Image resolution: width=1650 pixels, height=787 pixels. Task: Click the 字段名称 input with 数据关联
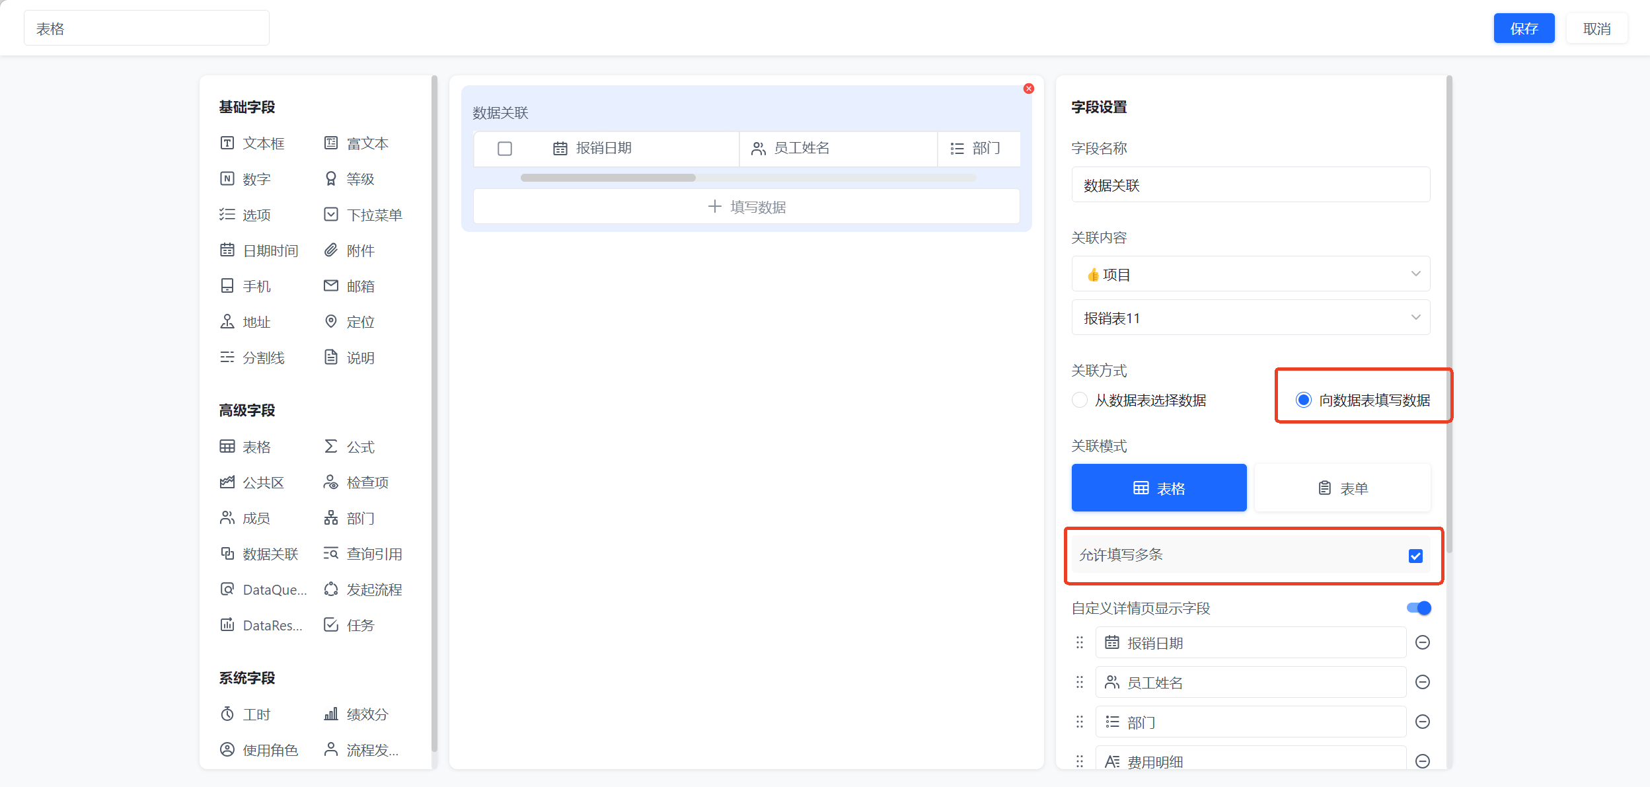coord(1251,185)
